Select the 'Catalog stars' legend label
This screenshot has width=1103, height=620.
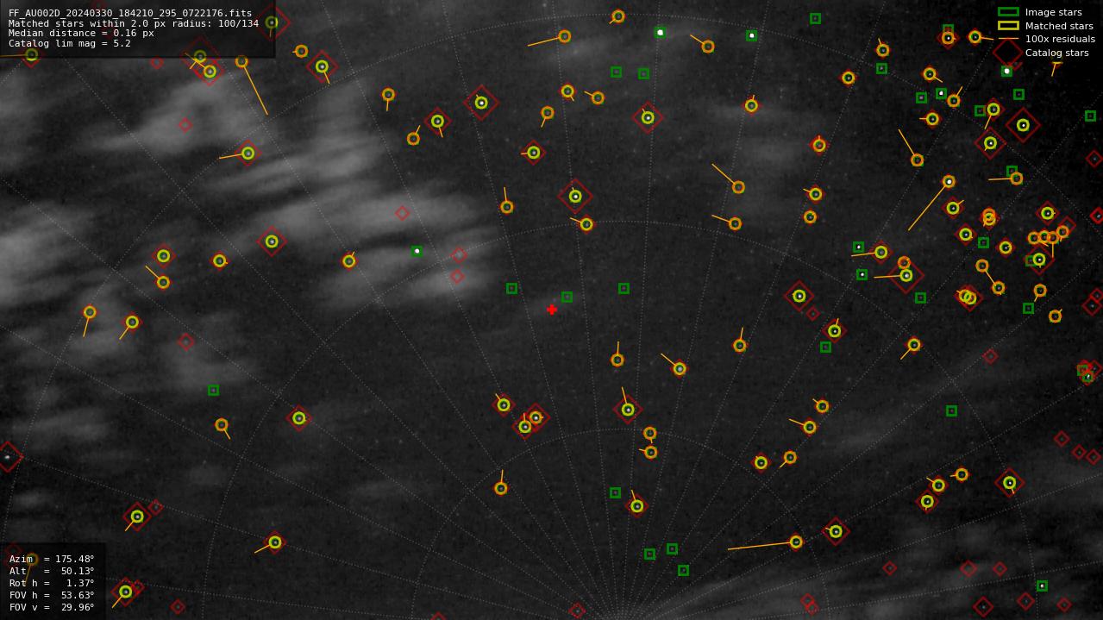point(1056,53)
